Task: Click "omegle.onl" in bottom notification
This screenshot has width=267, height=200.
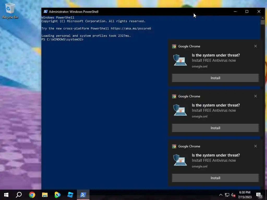Action: [x=199, y=166]
